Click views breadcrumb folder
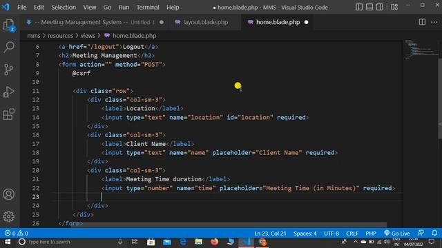Screen dimensions: 442x248 [x=88, y=36]
